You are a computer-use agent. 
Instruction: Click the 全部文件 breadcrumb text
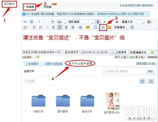point(29,71)
